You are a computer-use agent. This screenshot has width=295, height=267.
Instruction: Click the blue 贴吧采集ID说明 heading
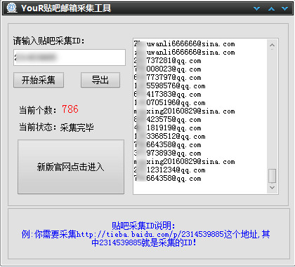143,226
